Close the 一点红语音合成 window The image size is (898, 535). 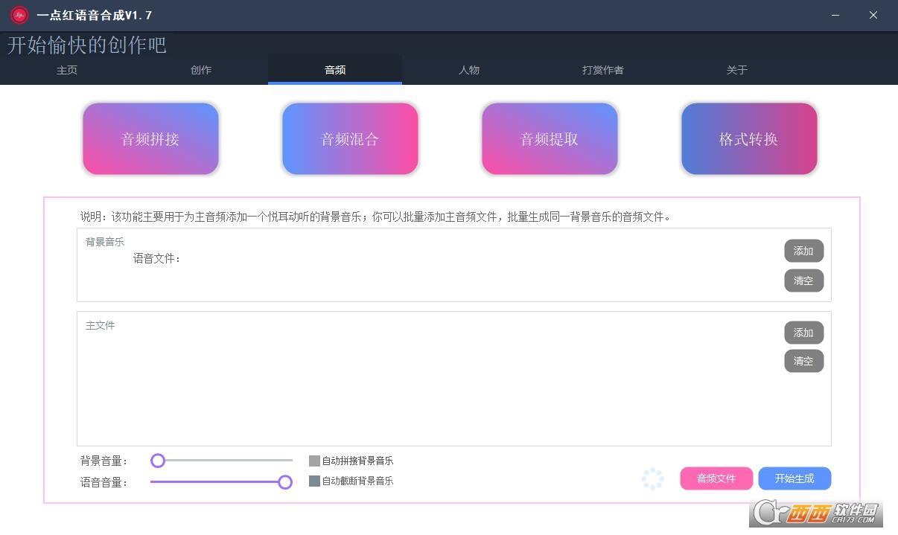coord(873,15)
